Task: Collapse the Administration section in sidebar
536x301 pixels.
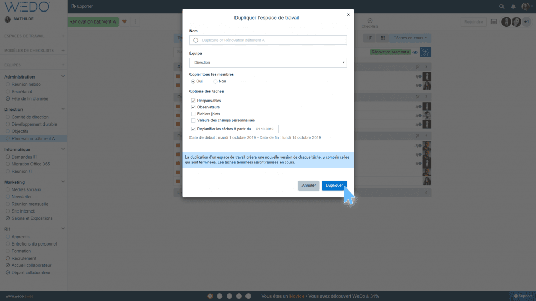Action: tap(63, 77)
